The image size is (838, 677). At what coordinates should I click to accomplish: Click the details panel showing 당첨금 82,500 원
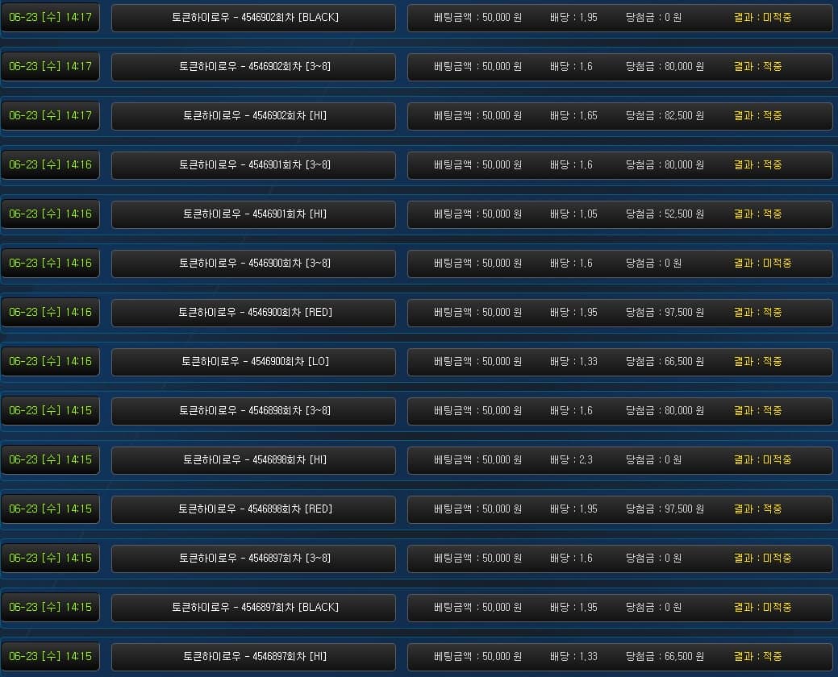click(x=619, y=116)
